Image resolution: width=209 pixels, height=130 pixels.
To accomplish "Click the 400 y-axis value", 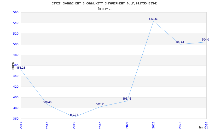I will click(16, 97).
